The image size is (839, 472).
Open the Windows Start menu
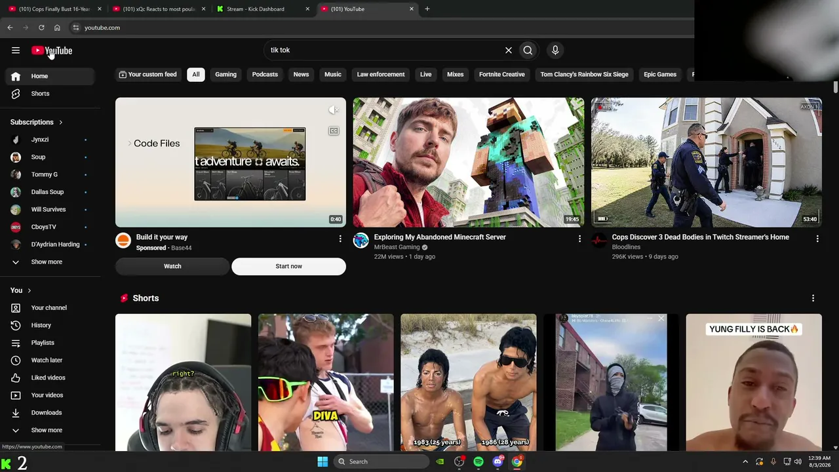coord(322,462)
